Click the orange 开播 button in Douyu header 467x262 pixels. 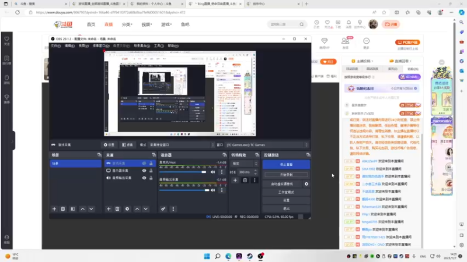point(391,24)
